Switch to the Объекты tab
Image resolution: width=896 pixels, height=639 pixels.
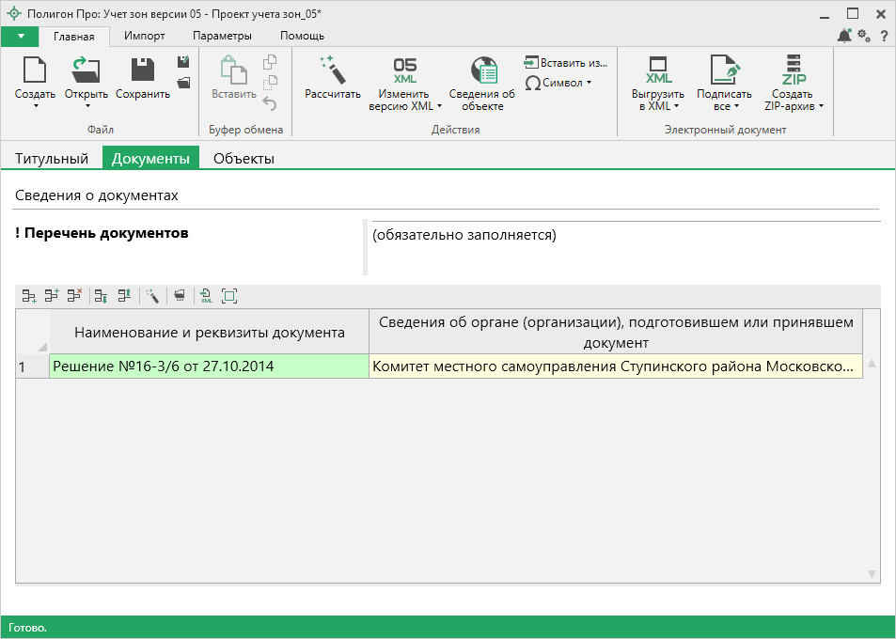(244, 159)
